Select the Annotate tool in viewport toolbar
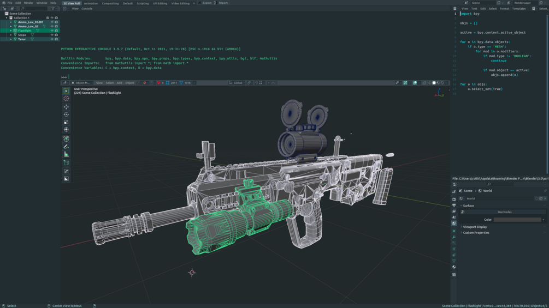Viewport: 549px width, 308px height. coord(66,147)
